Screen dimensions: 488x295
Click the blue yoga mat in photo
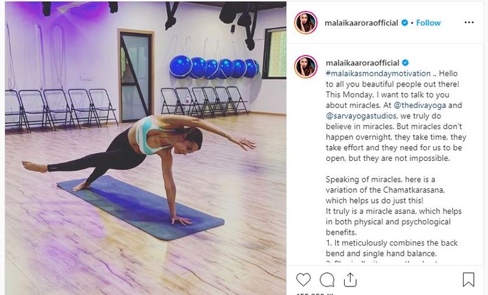140,207
